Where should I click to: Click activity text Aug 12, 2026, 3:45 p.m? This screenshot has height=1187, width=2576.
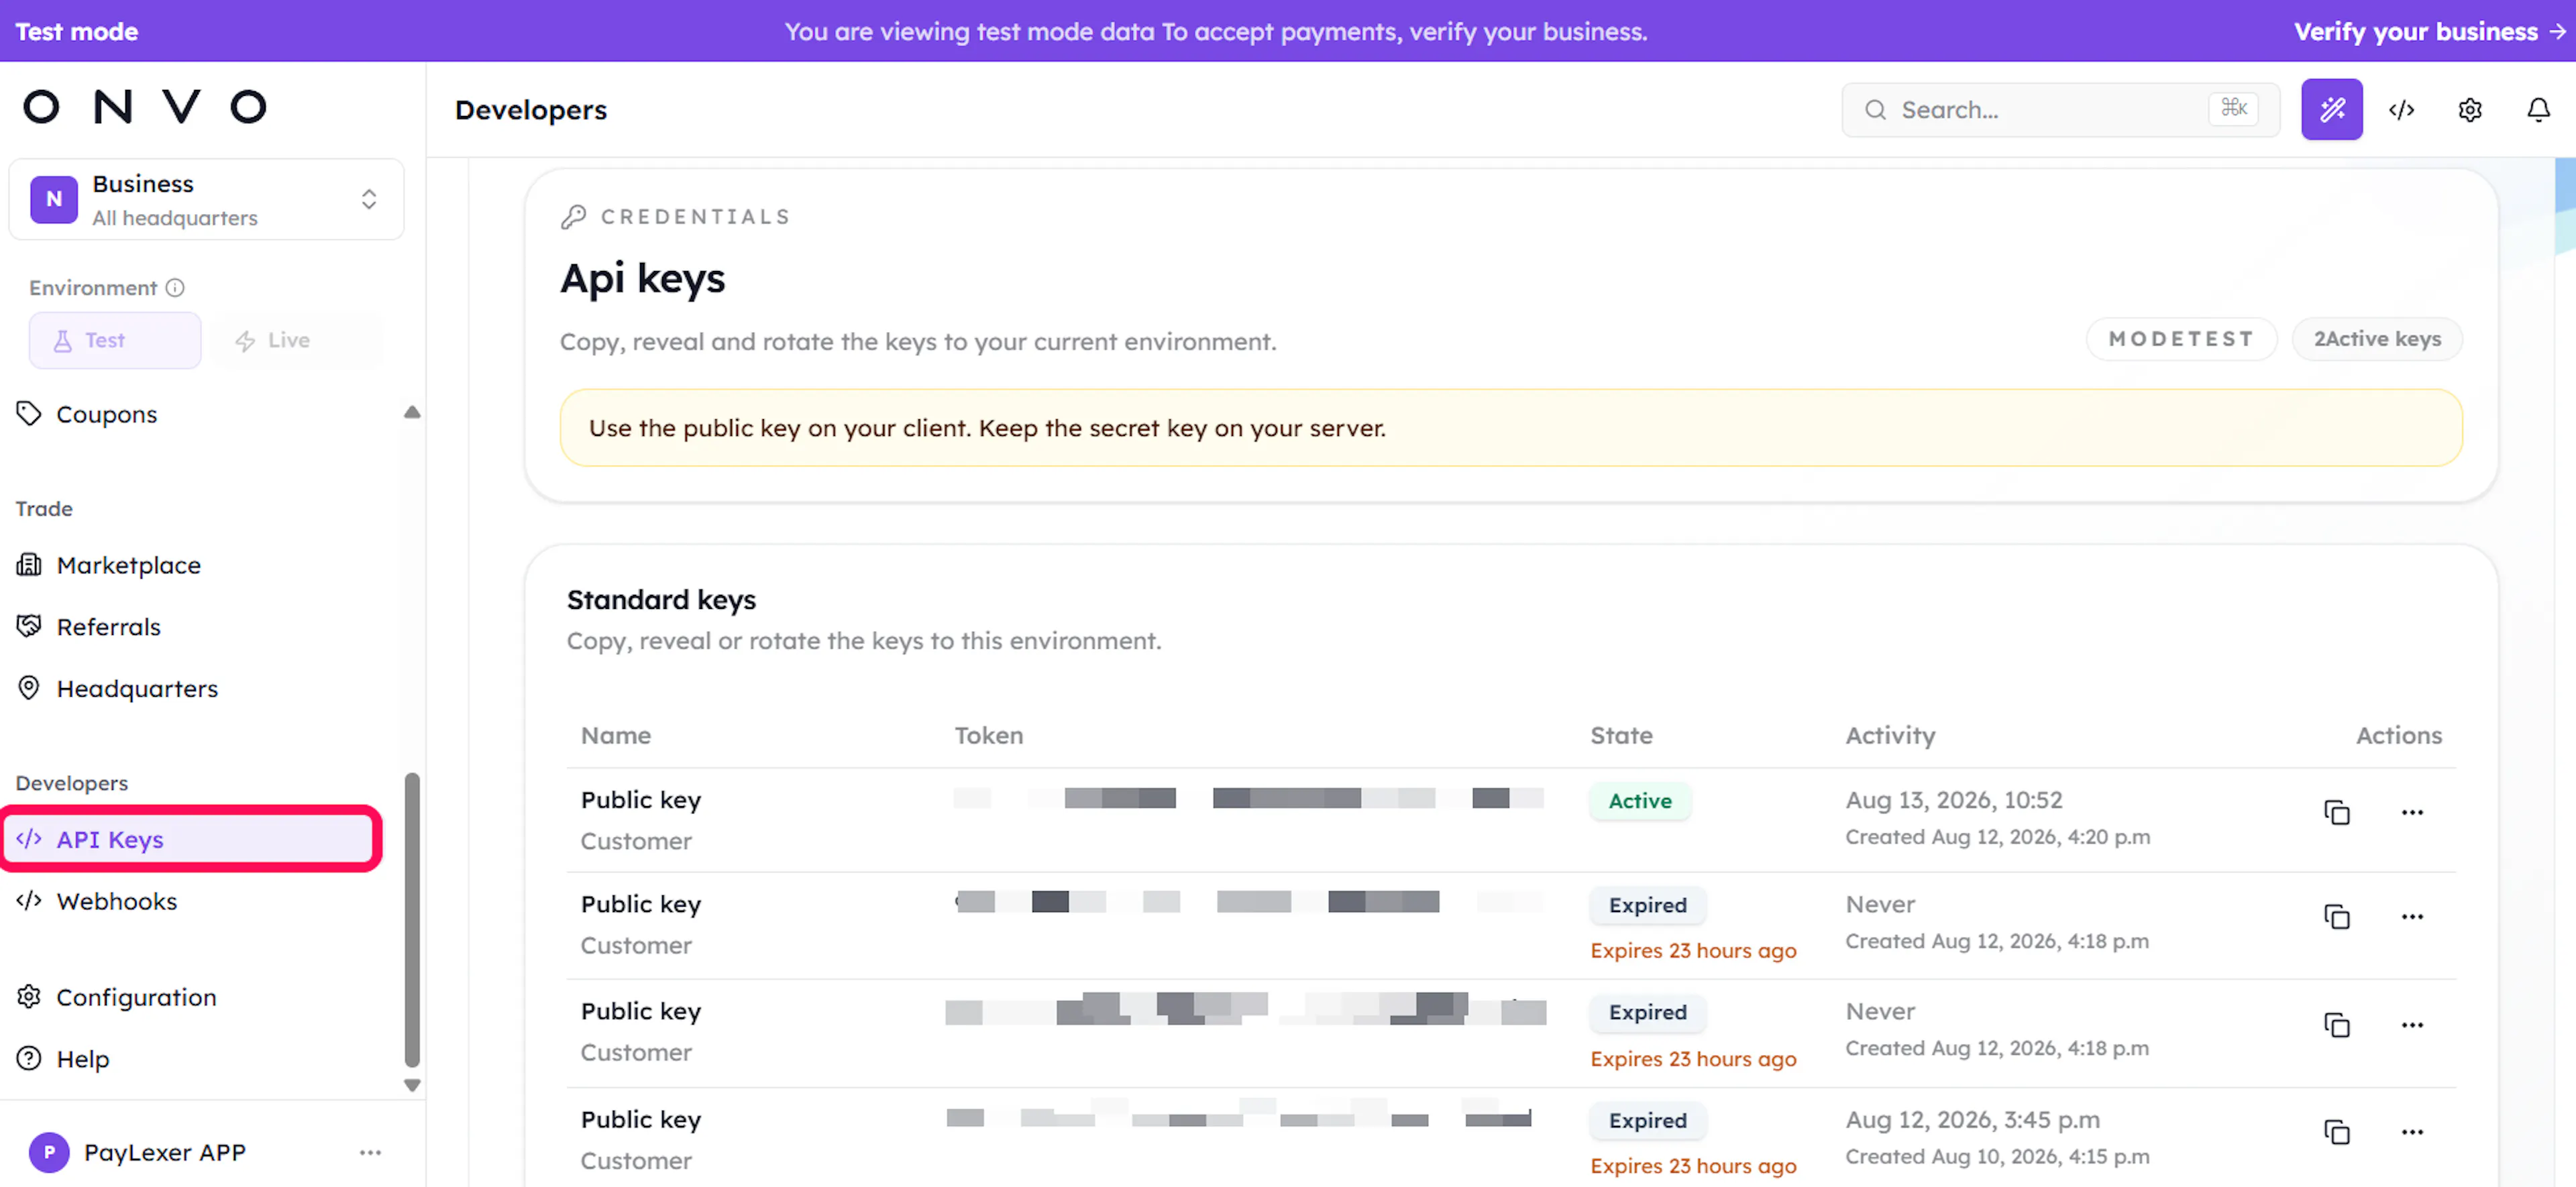pos(1973,1120)
